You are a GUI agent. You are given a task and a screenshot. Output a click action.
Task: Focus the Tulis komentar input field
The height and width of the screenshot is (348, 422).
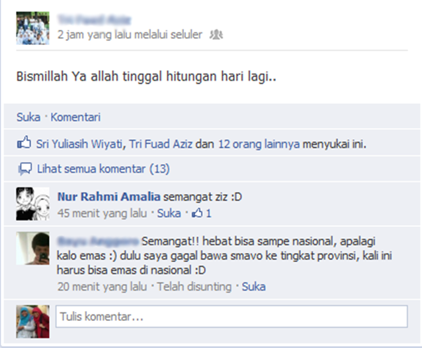pyautogui.click(x=232, y=316)
